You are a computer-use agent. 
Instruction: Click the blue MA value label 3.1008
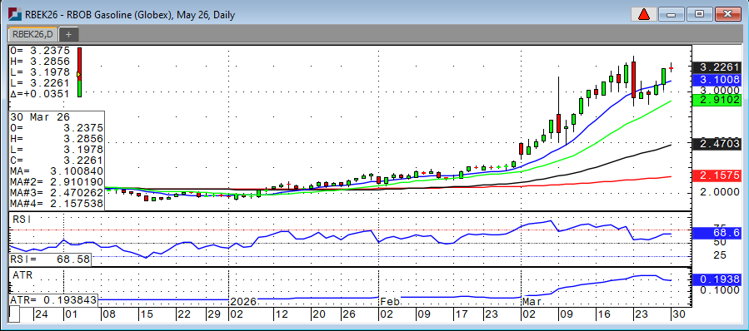point(717,79)
